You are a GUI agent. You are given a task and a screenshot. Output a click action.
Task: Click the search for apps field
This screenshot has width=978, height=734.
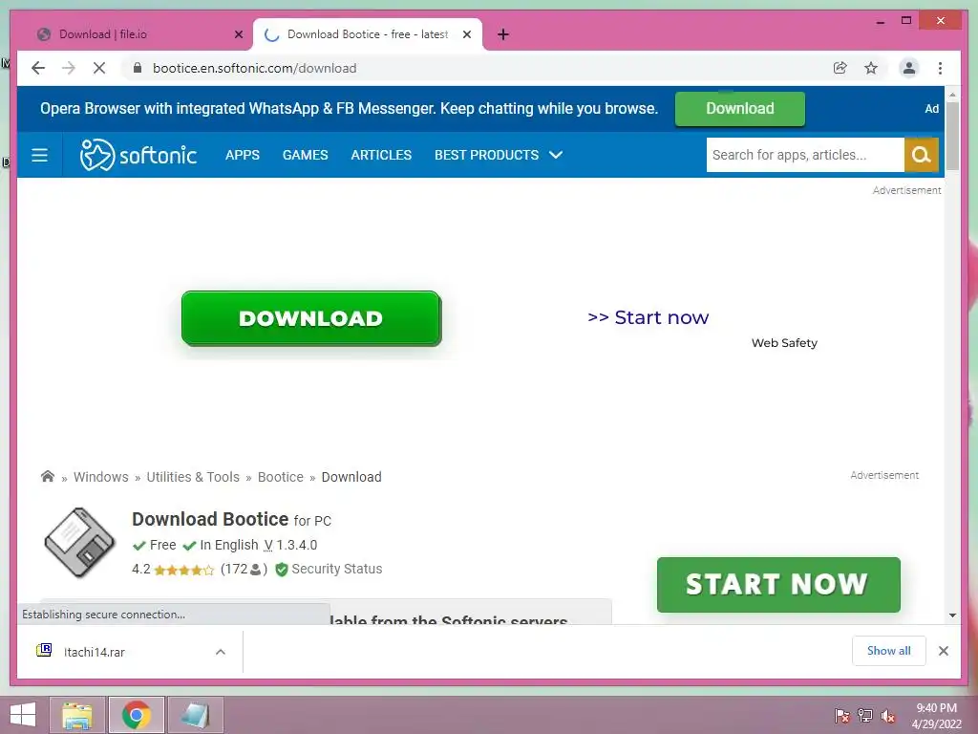click(804, 155)
